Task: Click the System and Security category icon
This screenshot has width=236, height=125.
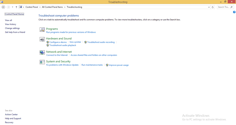Action: 42,62
